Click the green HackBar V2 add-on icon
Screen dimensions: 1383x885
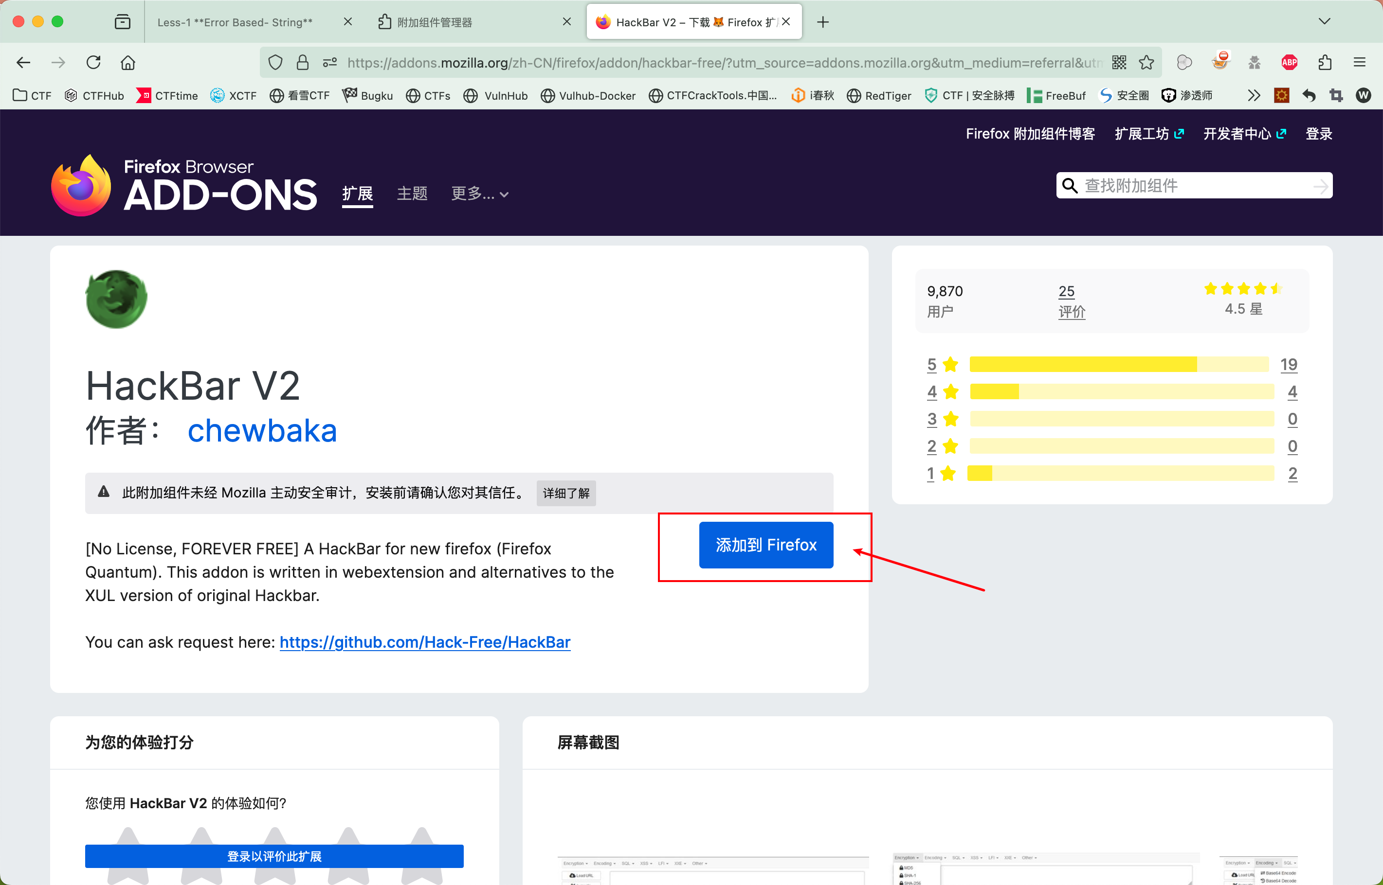pyautogui.click(x=116, y=299)
